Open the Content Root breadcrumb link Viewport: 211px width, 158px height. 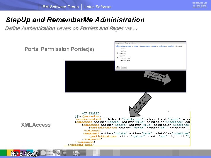[x=145, y=46]
